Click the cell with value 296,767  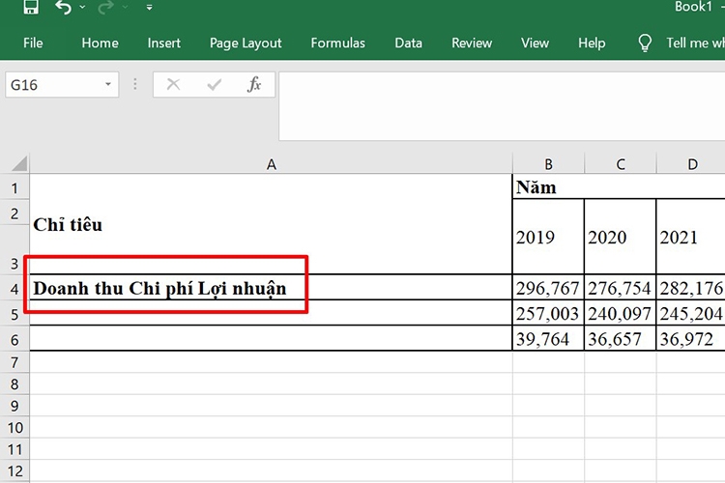coord(548,288)
